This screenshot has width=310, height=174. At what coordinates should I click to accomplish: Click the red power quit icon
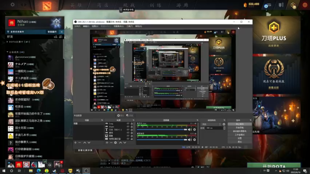(x=305, y=5)
